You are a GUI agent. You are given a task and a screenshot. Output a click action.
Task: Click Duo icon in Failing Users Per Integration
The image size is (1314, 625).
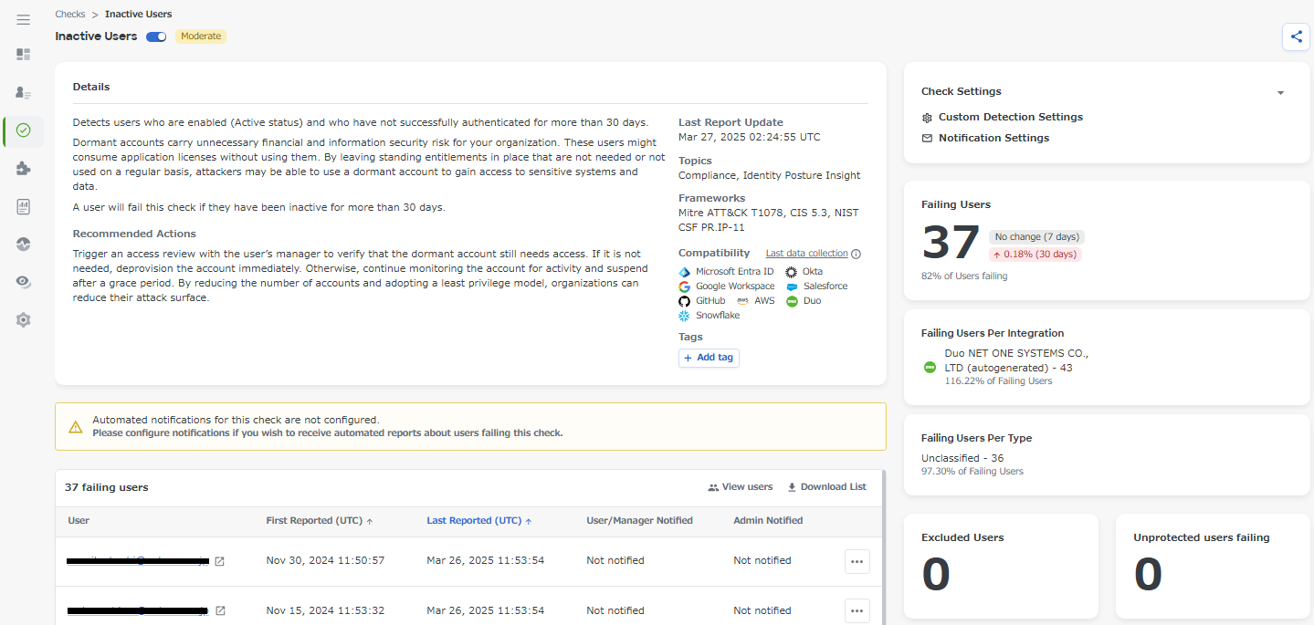[930, 367]
